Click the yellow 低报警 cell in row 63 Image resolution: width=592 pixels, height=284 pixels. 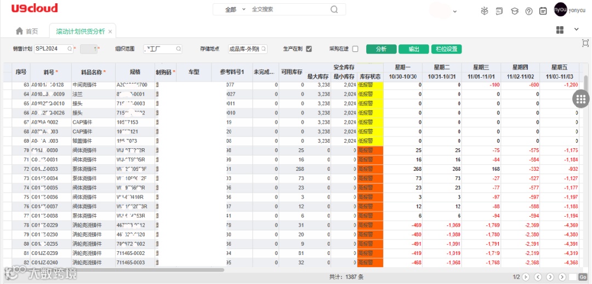click(x=370, y=85)
